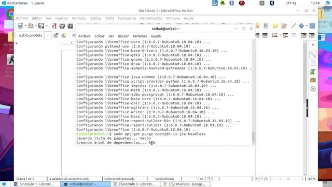This screenshot has height=187, width=332.
Task: Open Writer's Insertar menu
Action: coord(62,18)
